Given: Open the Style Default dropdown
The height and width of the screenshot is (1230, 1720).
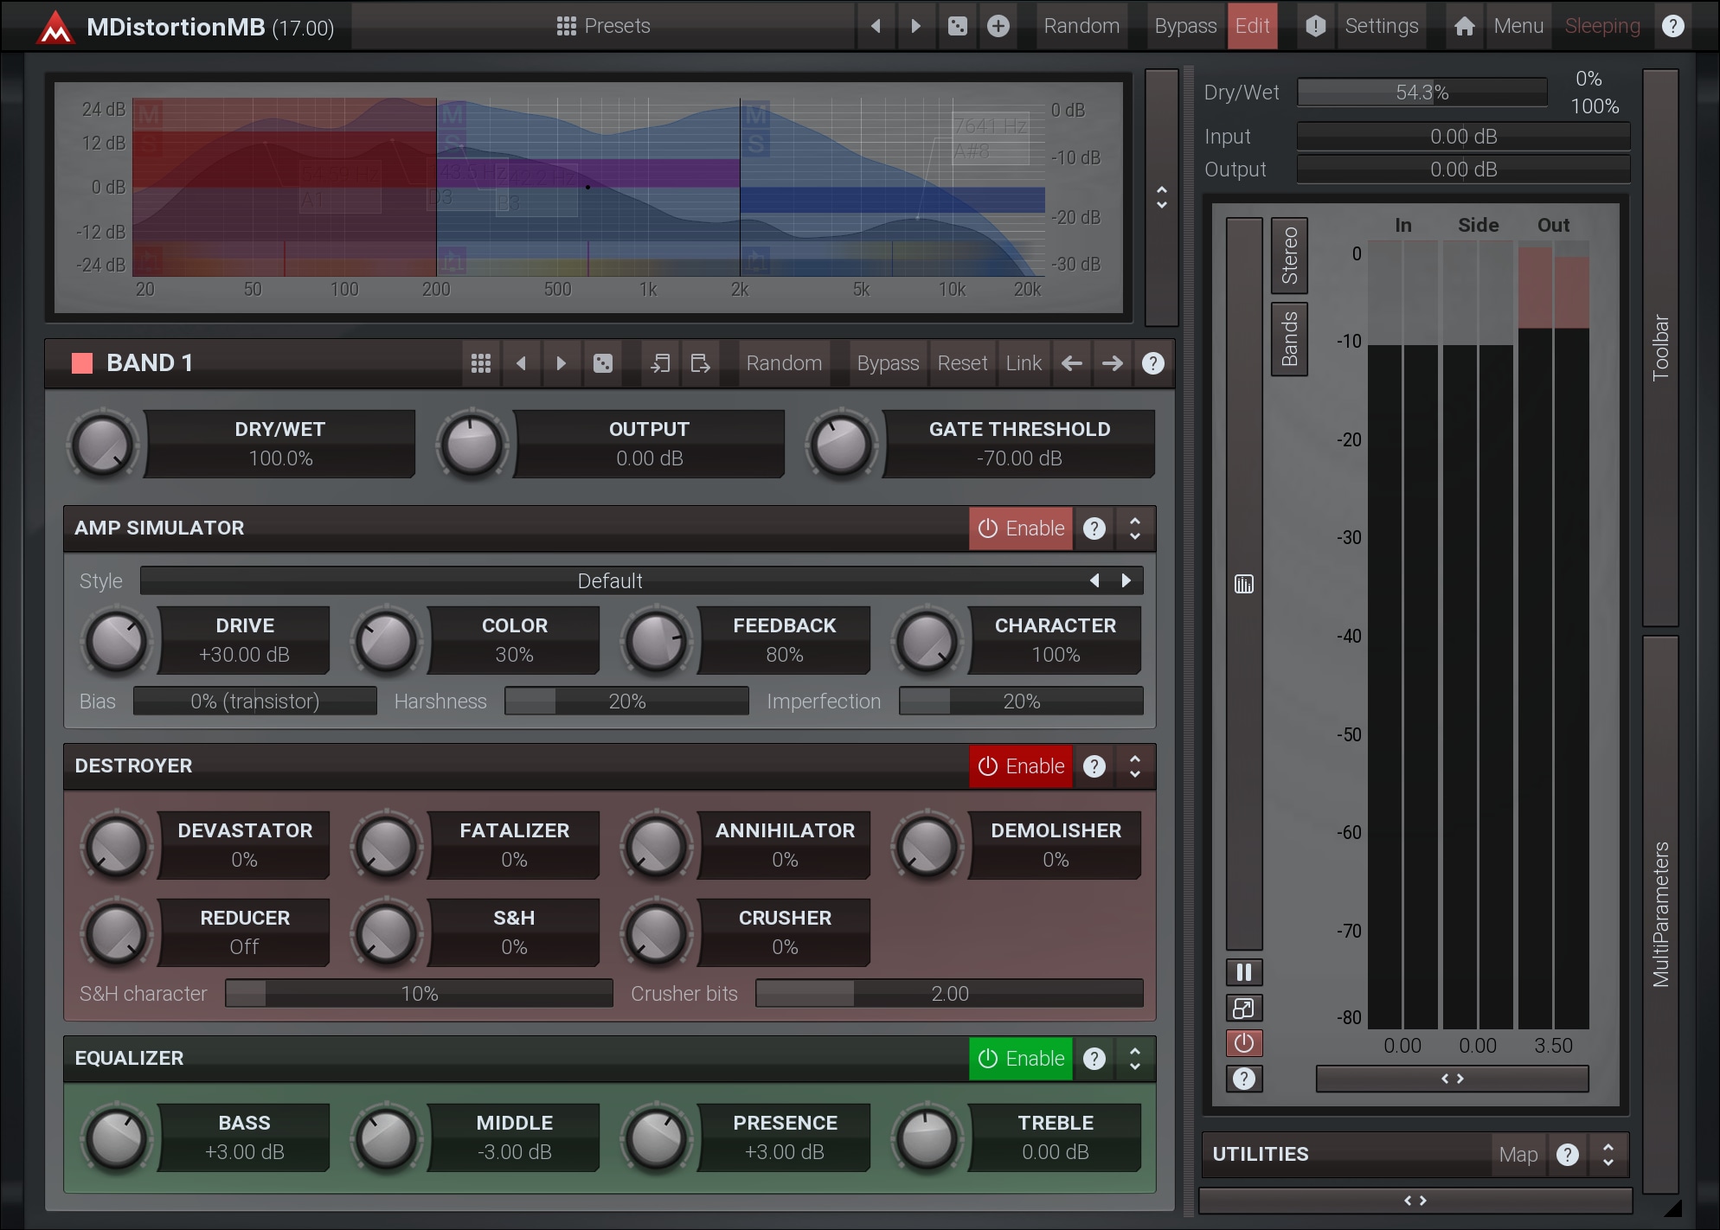Looking at the screenshot, I should pos(609,581).
